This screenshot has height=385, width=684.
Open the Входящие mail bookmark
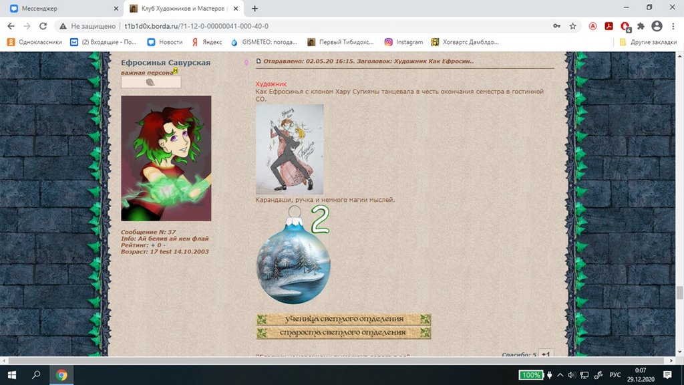click(x=104, y=42)
